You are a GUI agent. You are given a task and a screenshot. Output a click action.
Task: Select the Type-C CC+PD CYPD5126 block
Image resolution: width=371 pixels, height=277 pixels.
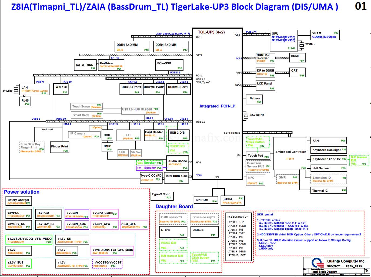point(151,178)
